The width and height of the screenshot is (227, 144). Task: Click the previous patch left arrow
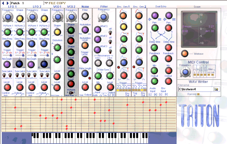3,3
